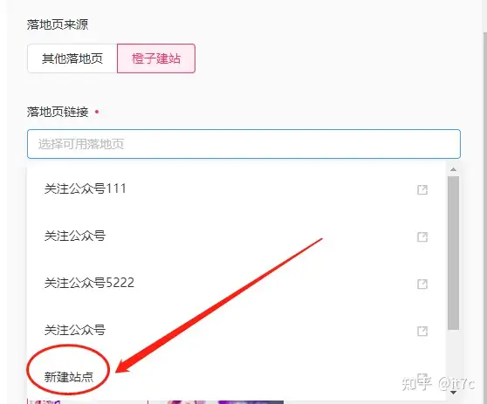Viewport: 487px width, 404px height.
Task: Choose 关注公众号111 from the list
Action: click(x=236, y=188)
